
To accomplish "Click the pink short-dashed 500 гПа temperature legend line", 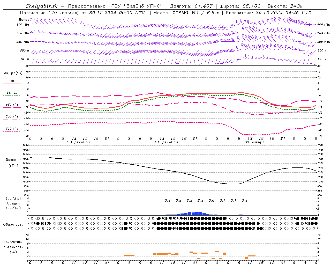I will [x=12, y=132].
